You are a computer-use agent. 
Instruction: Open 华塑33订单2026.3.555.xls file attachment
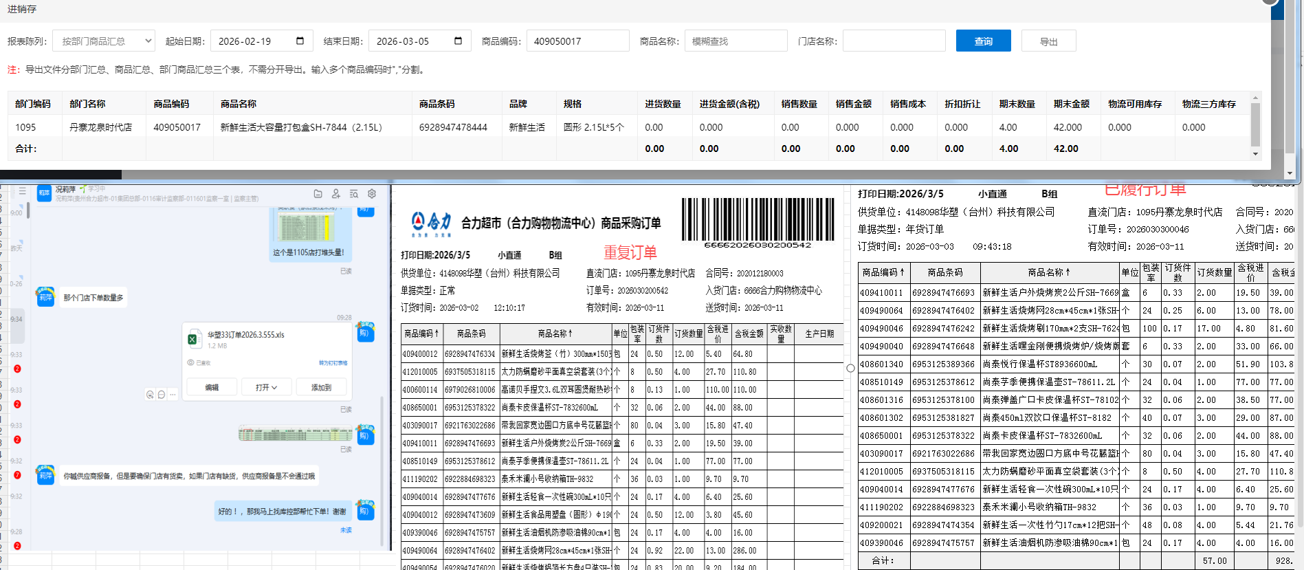(245, 335)
